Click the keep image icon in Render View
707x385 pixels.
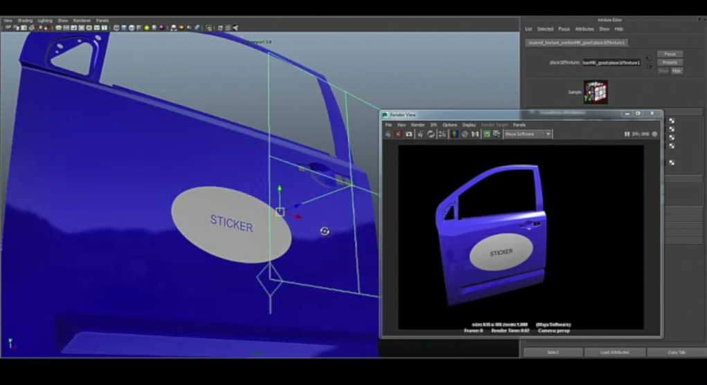[x=487, y=134]
